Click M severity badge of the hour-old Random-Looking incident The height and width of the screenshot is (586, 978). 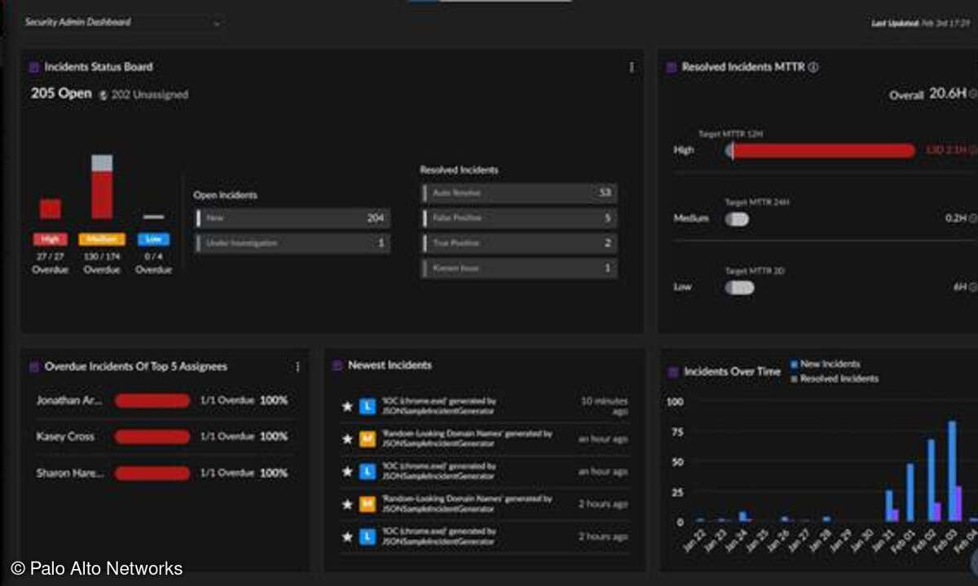368,439
